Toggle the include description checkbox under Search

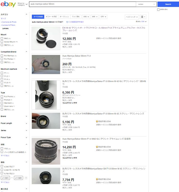[x=158, y=10]
